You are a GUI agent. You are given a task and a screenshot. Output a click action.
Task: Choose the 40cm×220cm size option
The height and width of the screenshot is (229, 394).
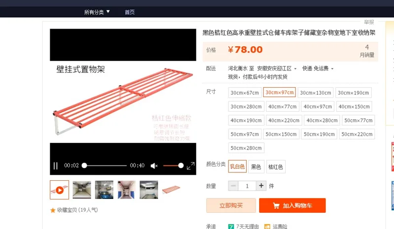pyautogui.click(x=284, y=120)
